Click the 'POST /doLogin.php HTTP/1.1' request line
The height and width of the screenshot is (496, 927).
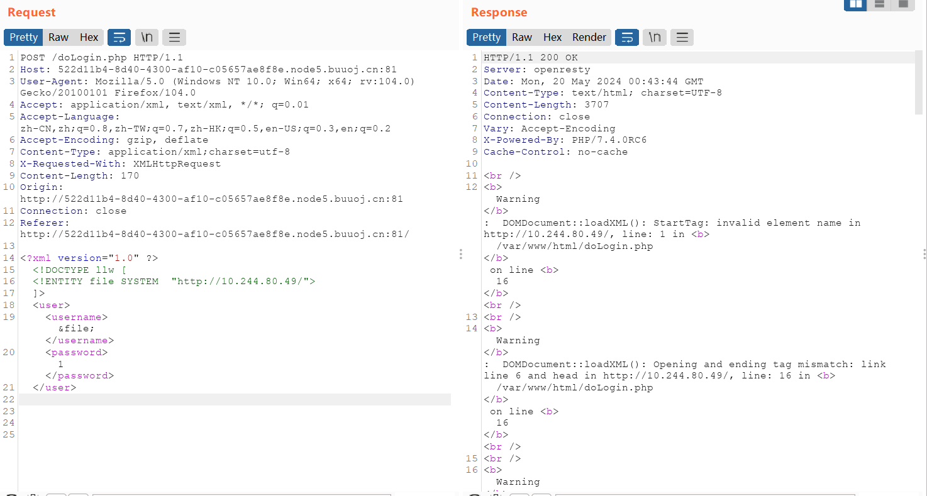click(101, 58)
